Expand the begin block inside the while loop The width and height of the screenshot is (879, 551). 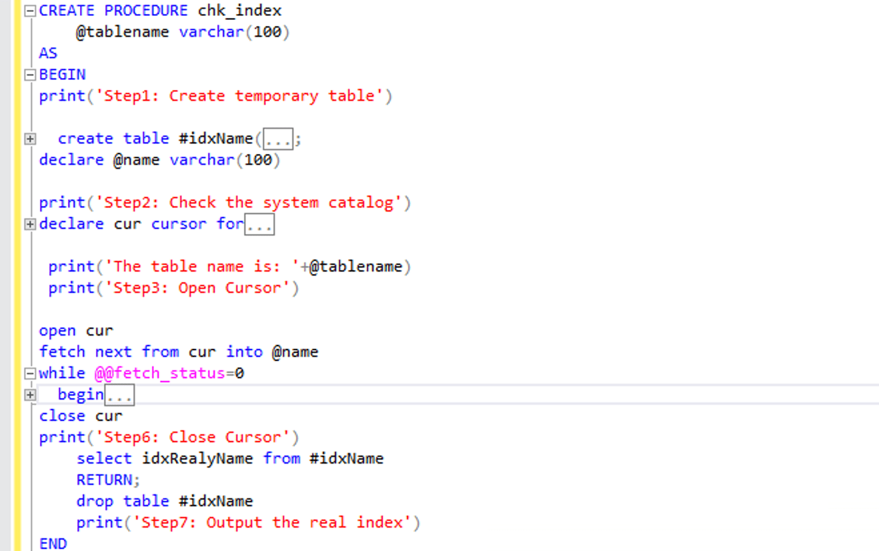(x=29, y=394)
